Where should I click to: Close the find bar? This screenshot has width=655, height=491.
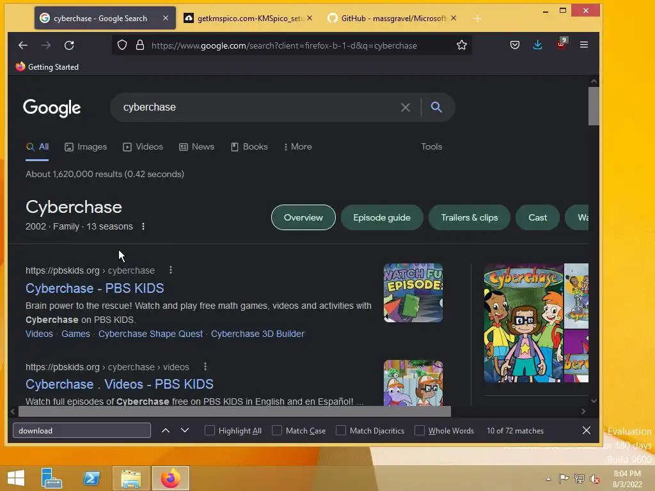click(x=587, y=430)
